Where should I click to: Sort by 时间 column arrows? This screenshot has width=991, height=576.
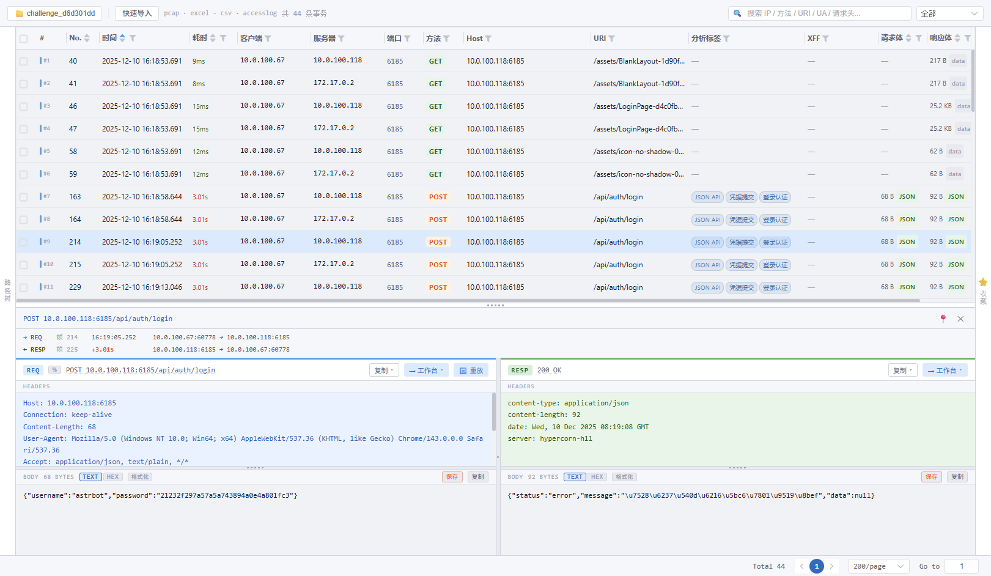122,38
